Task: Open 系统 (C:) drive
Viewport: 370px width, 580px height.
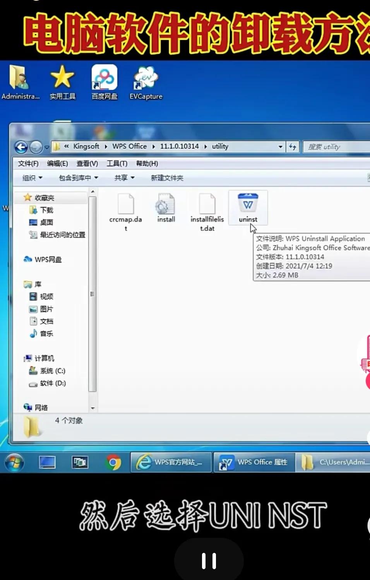Action: pyautogui.click(x=47, y=371)
